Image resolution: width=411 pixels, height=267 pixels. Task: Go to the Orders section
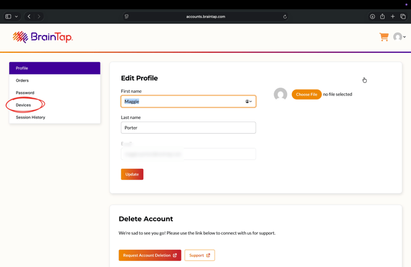[x=22, y=80]
